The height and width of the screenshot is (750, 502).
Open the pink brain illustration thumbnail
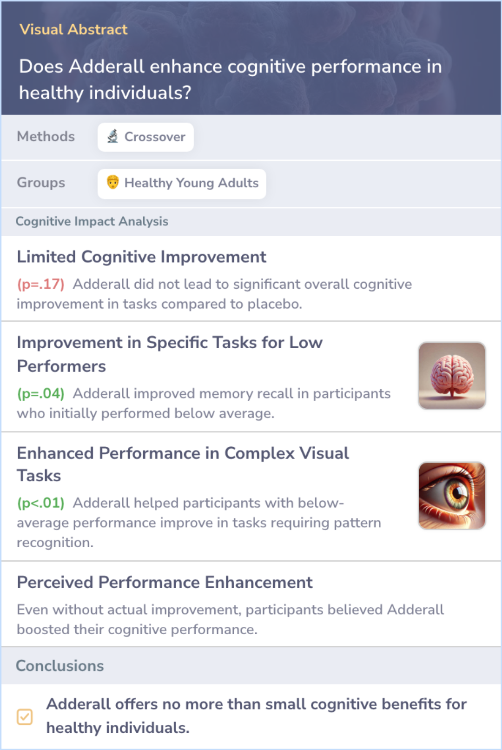452,376
